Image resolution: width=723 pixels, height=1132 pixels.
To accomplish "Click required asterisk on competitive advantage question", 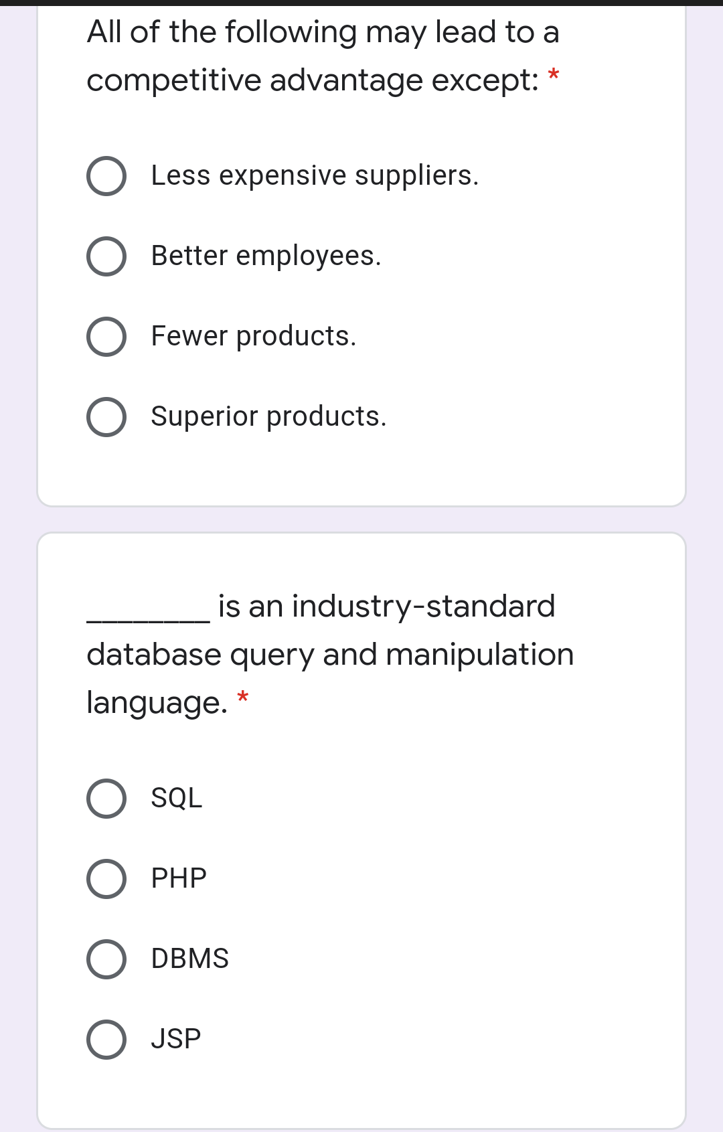I will point(554,75).
